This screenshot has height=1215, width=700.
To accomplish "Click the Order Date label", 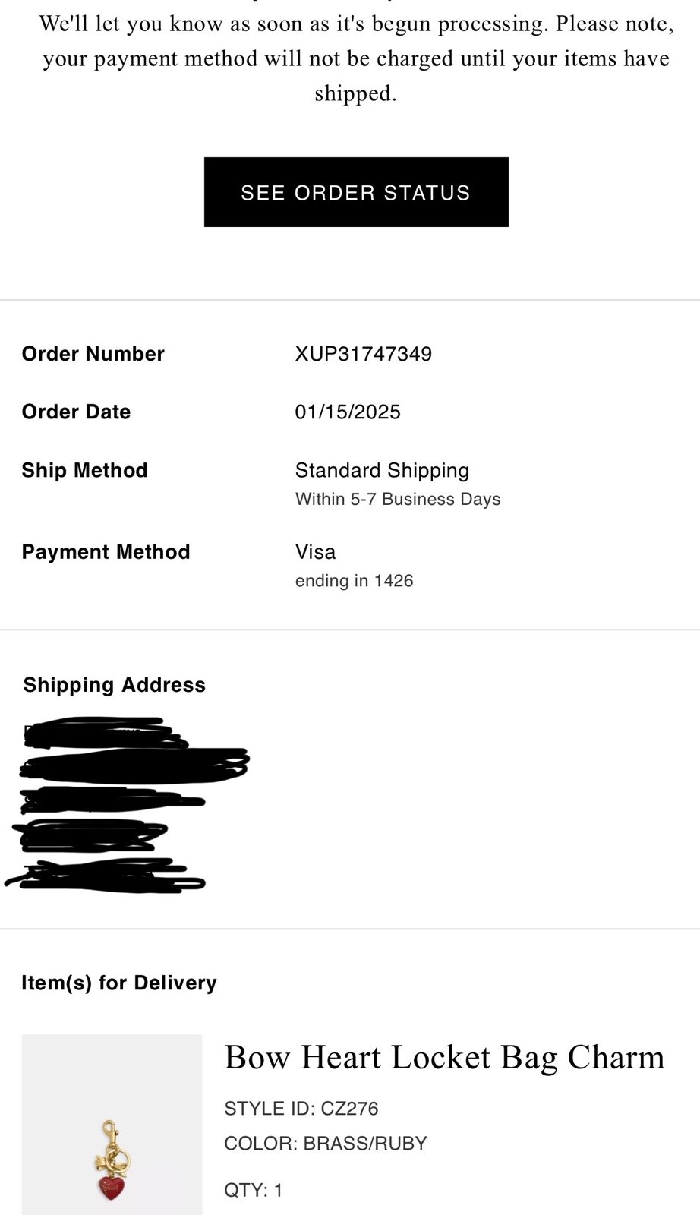I will point(77,412).
